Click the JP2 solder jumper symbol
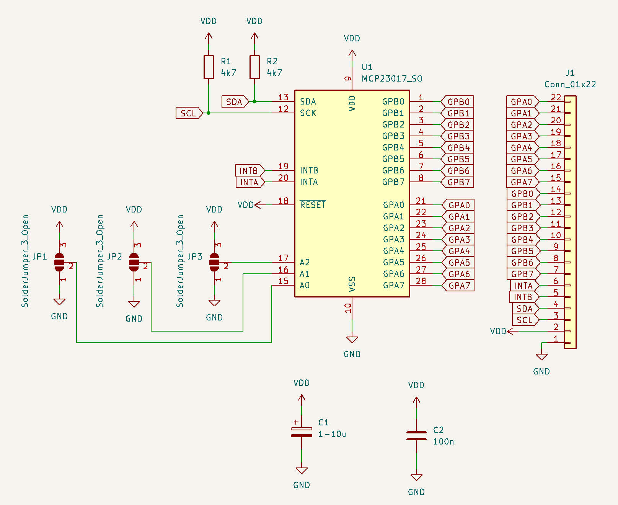 pos(134,262)
